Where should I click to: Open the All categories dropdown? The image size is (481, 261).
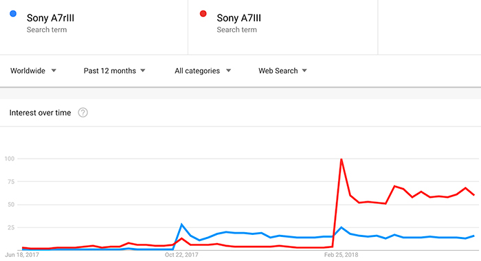coord(203,71)
